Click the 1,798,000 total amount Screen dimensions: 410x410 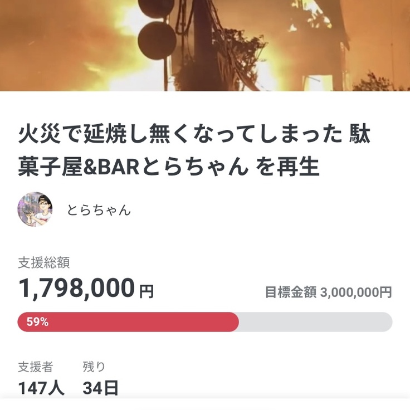pyautogui.click(x=77, y=288)
